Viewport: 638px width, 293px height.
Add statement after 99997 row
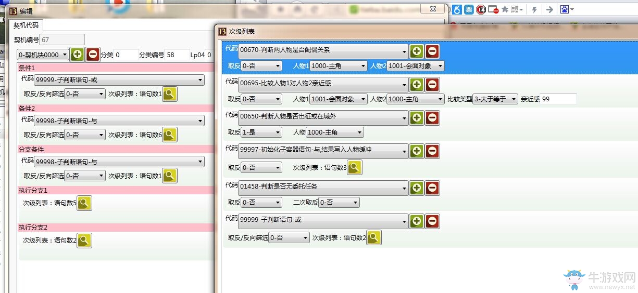pos(417,151)
